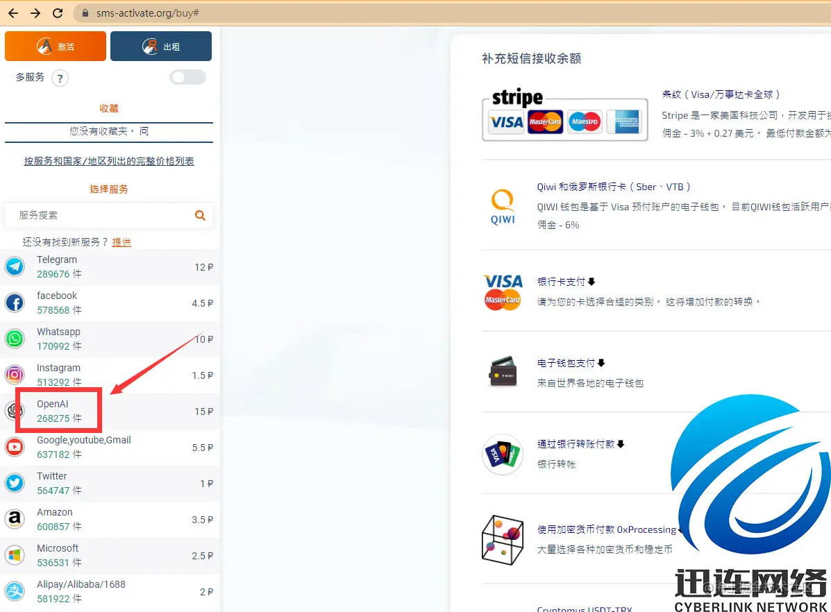
Task: Click the 补充短信接收余额 heading
Action: (532, 58)
